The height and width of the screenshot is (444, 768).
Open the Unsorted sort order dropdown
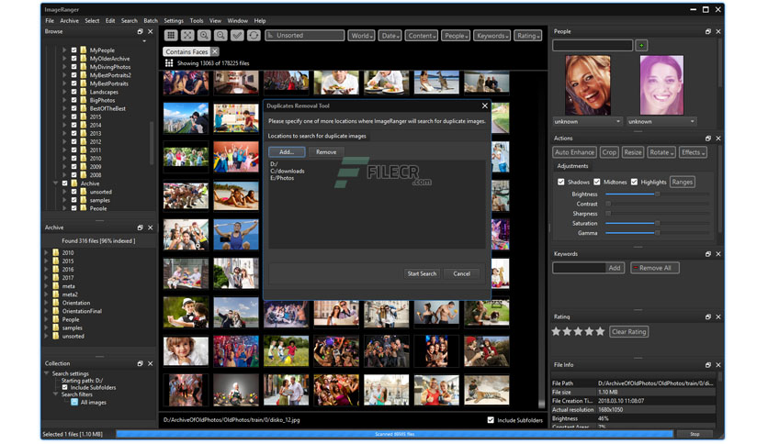[x=305, y=35]
